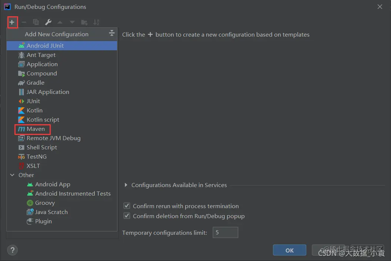Click the collapse list icon beside Add New Configuration

pyautogui.click(x=112, y=33)
